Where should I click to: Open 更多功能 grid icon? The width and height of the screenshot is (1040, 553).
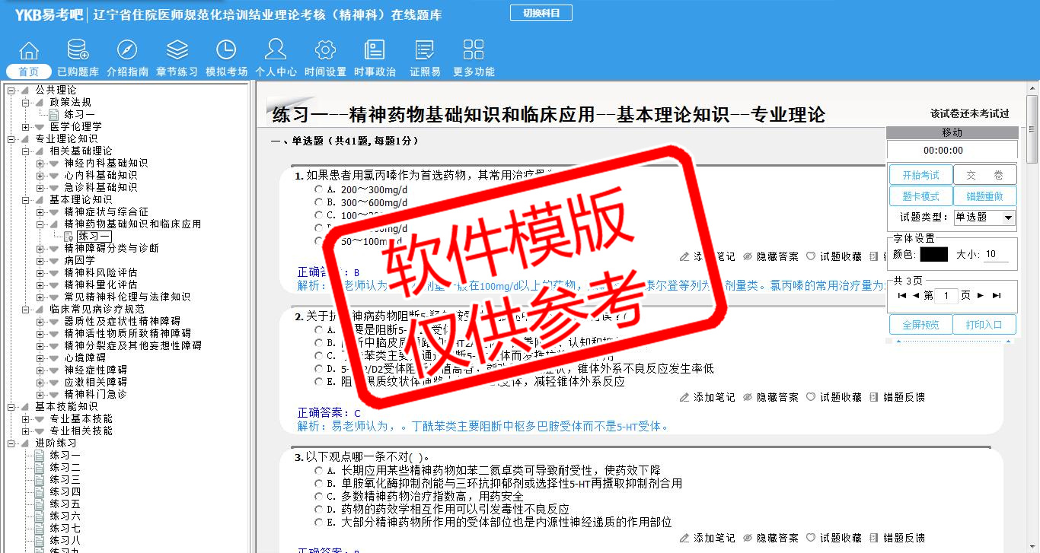[474, 50]
